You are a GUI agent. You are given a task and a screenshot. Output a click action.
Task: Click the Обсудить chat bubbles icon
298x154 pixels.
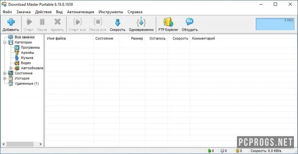190,22
